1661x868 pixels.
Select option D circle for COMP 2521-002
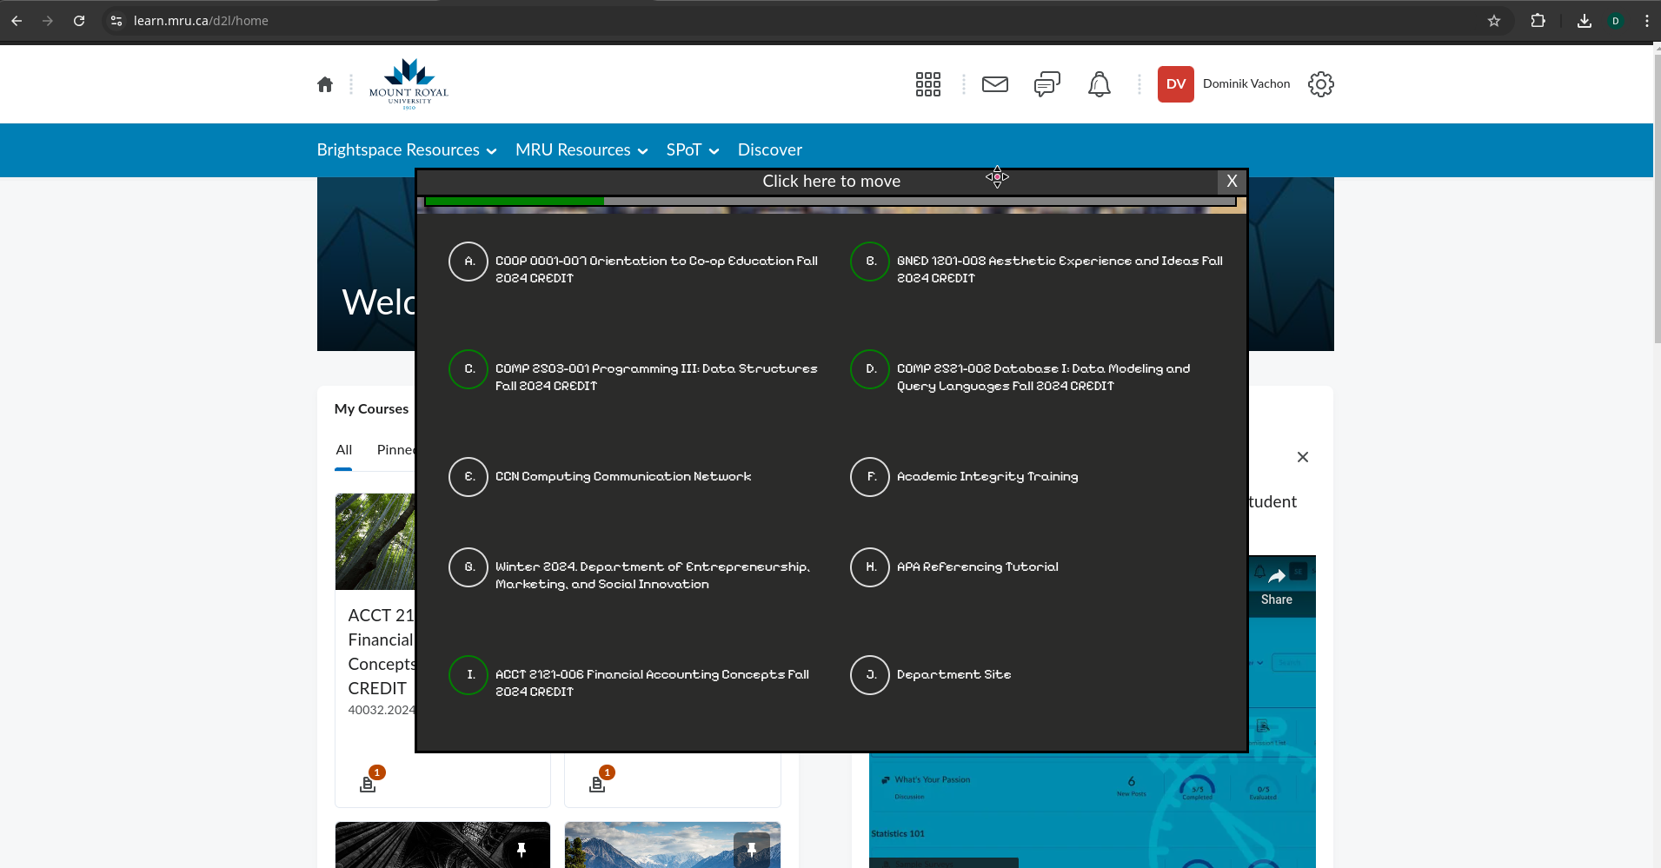coord(870,369)
